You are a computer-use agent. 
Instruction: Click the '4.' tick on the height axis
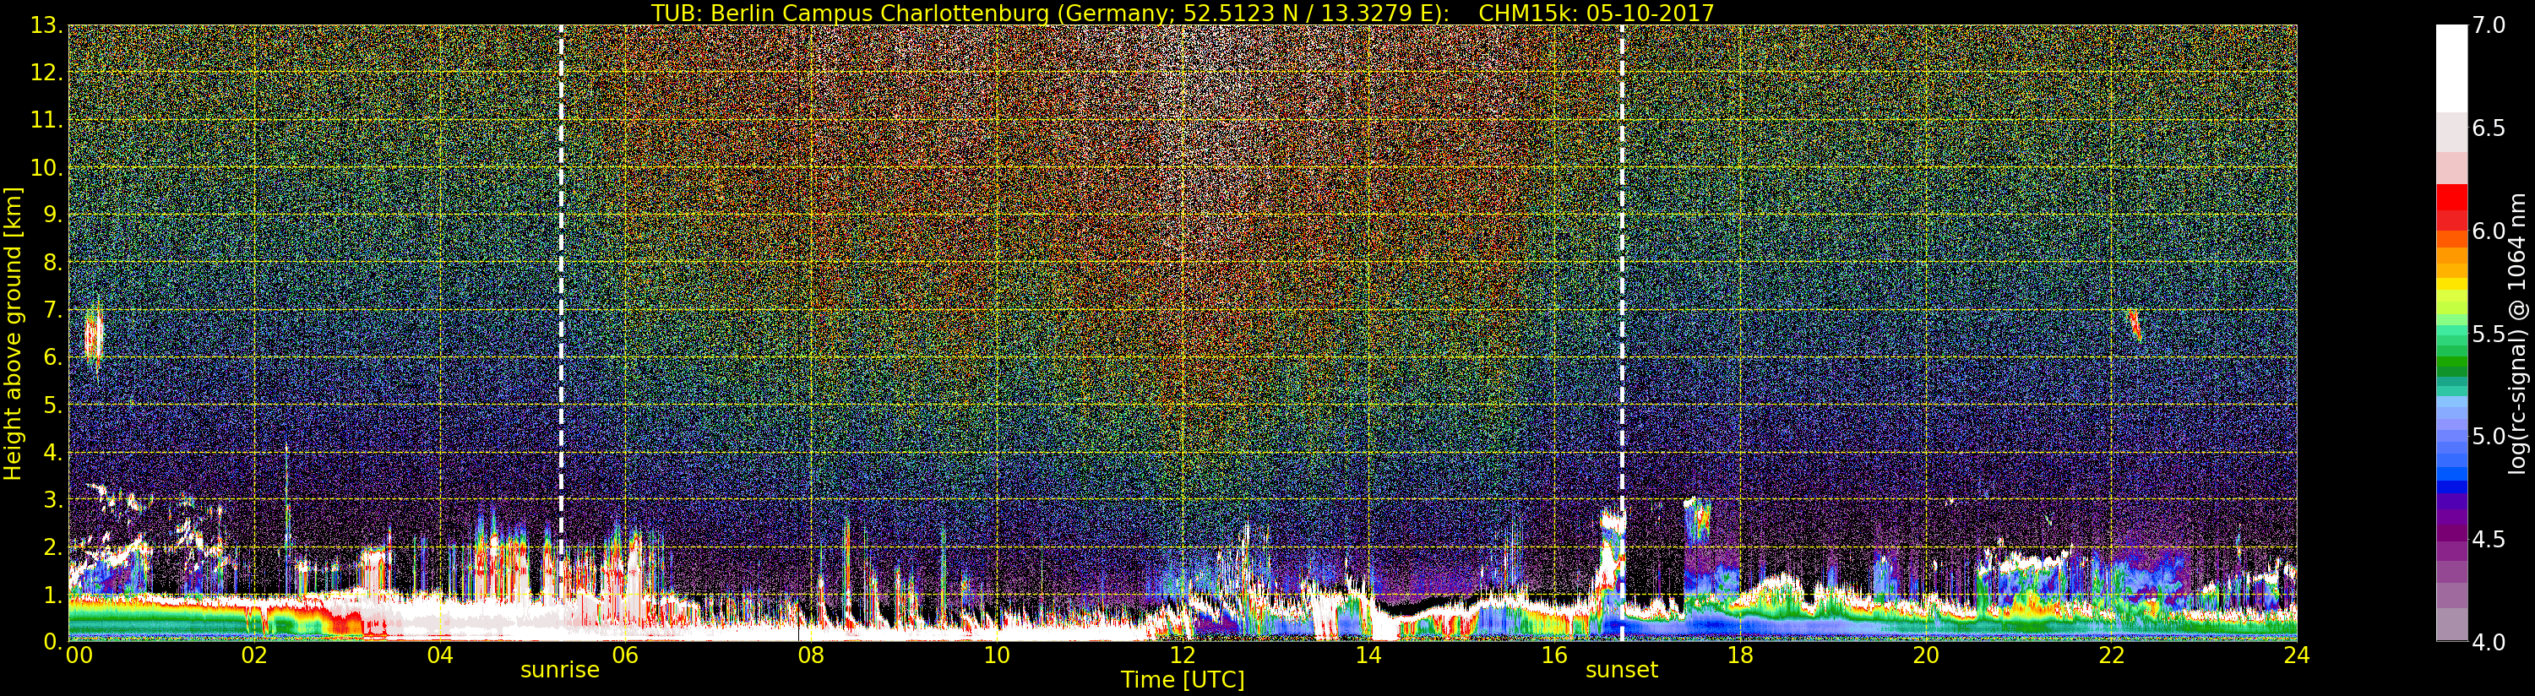click(53, 453)
